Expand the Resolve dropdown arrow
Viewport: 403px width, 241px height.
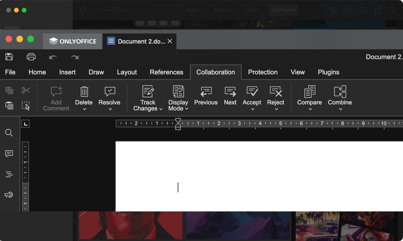tap(110, 109)
